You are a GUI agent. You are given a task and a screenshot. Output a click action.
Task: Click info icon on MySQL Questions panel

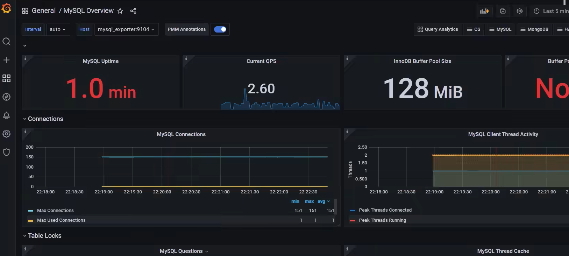pyautogui.click(x=25, y=249)
